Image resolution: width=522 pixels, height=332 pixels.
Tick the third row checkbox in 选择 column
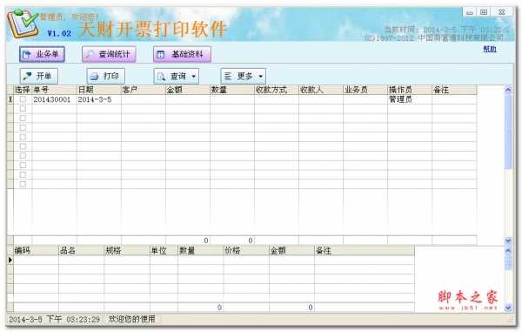[23, 118]
